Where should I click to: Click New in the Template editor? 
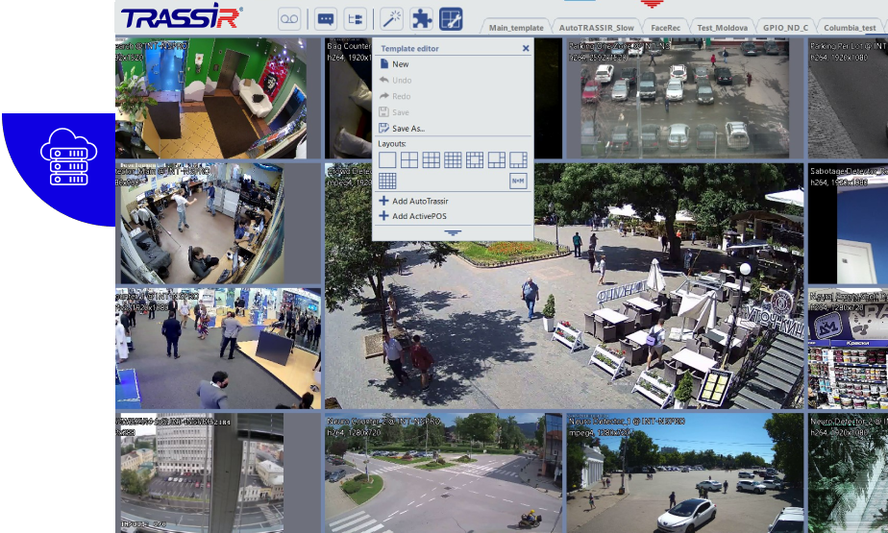(x=400, y=64)
